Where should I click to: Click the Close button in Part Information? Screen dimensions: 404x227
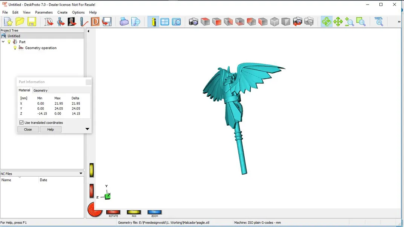click(x=28, y=129)
